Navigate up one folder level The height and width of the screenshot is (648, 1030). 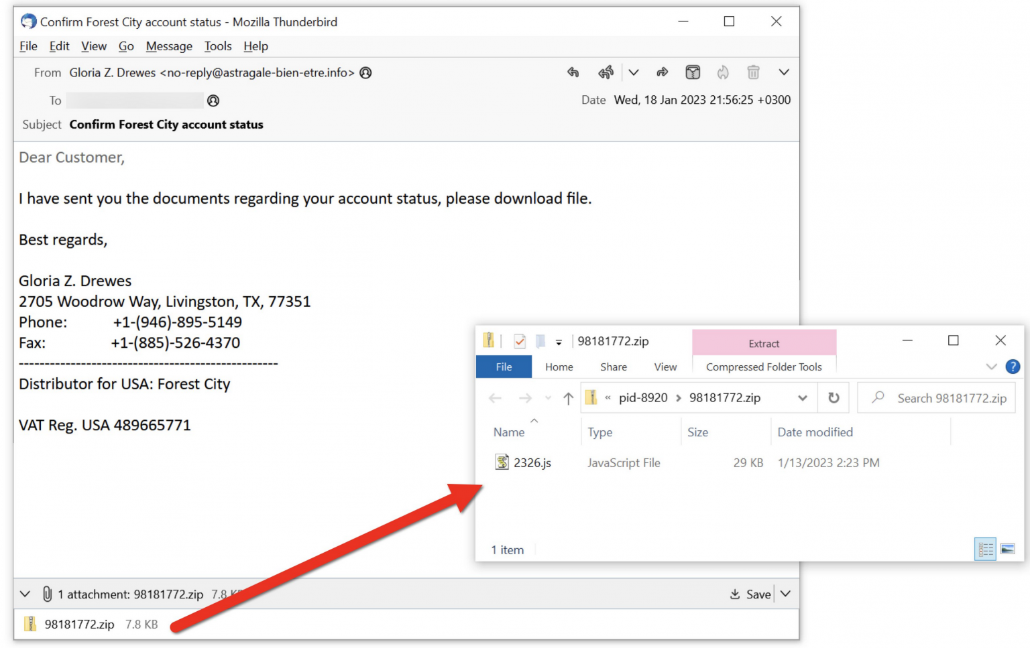tap(568, 397)
